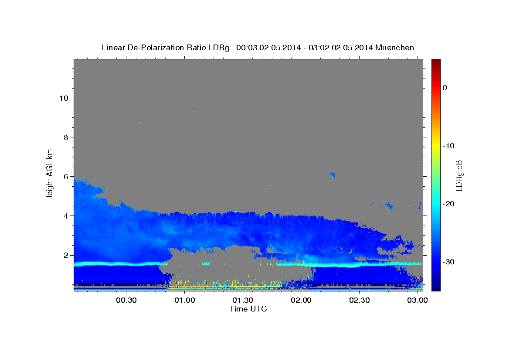Click the colorbar value 0

(x=445, y=88)
